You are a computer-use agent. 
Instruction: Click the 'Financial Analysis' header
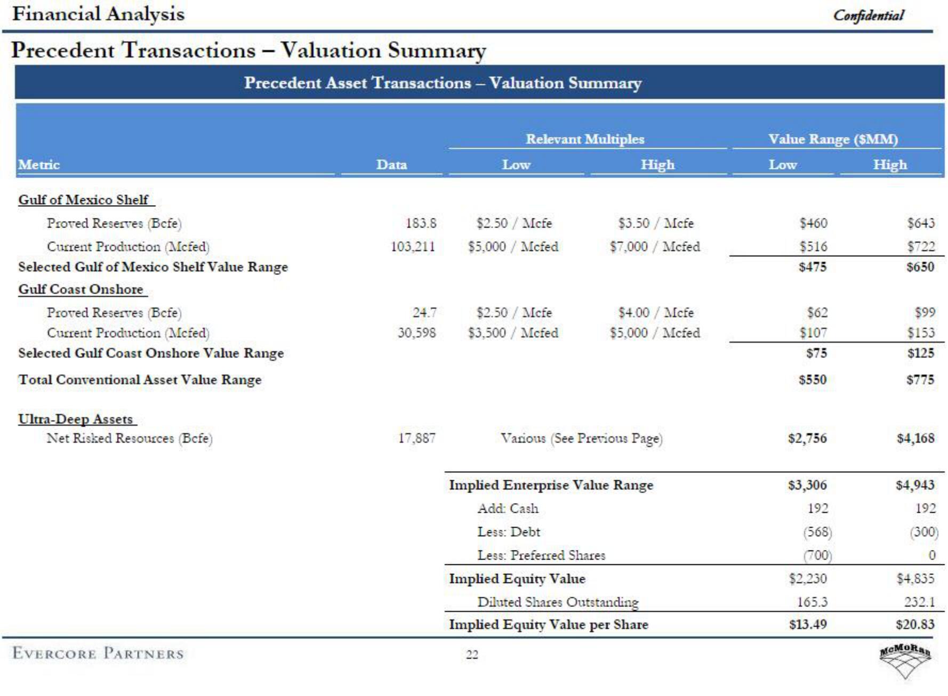tap(98, 14)
